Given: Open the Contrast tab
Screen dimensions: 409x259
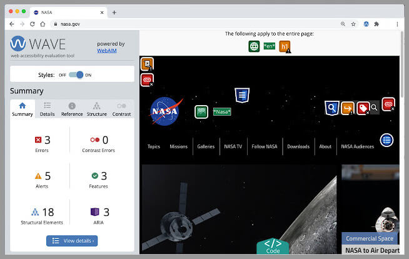Looking at the screenshot, I should (x=121, y=109).
